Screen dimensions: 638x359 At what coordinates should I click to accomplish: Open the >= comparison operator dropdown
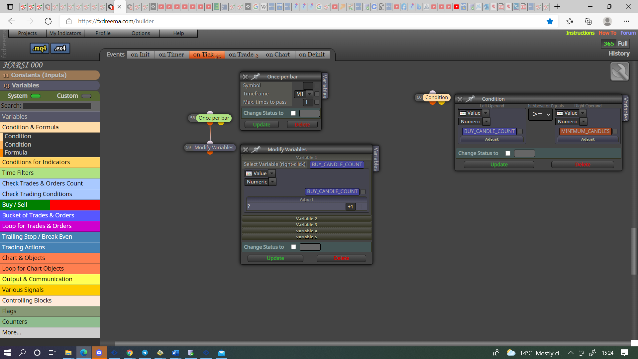pos(540,114)
